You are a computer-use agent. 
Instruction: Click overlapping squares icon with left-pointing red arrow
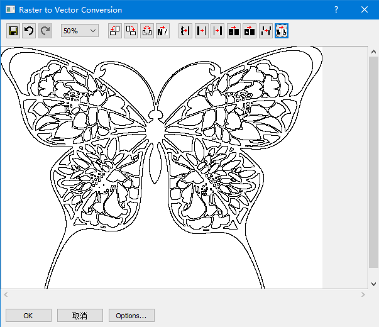pyautogui.click(x=115, y=31)
